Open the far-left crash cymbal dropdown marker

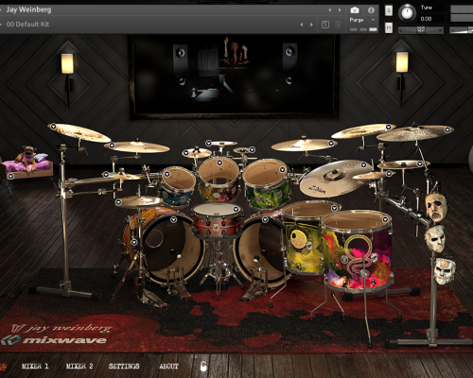tap(53, 127)
